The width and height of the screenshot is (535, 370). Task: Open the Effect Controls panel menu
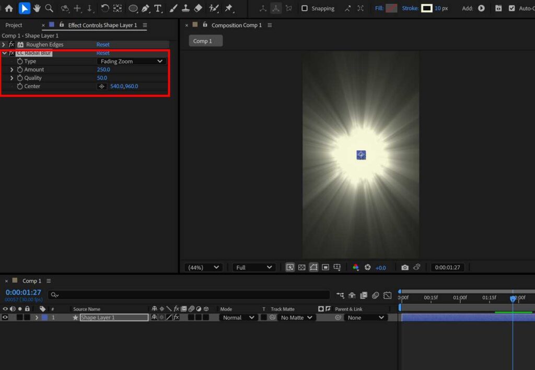pyautogui.click(x=145, y=25)
